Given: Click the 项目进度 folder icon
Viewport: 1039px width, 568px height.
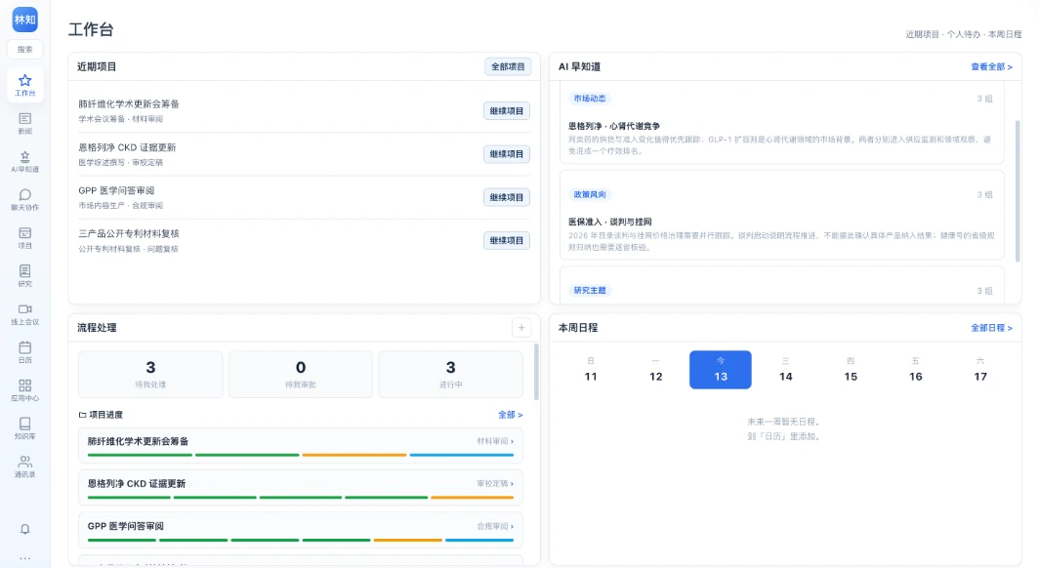Looking at the screenshot, I should click(82, 415).
